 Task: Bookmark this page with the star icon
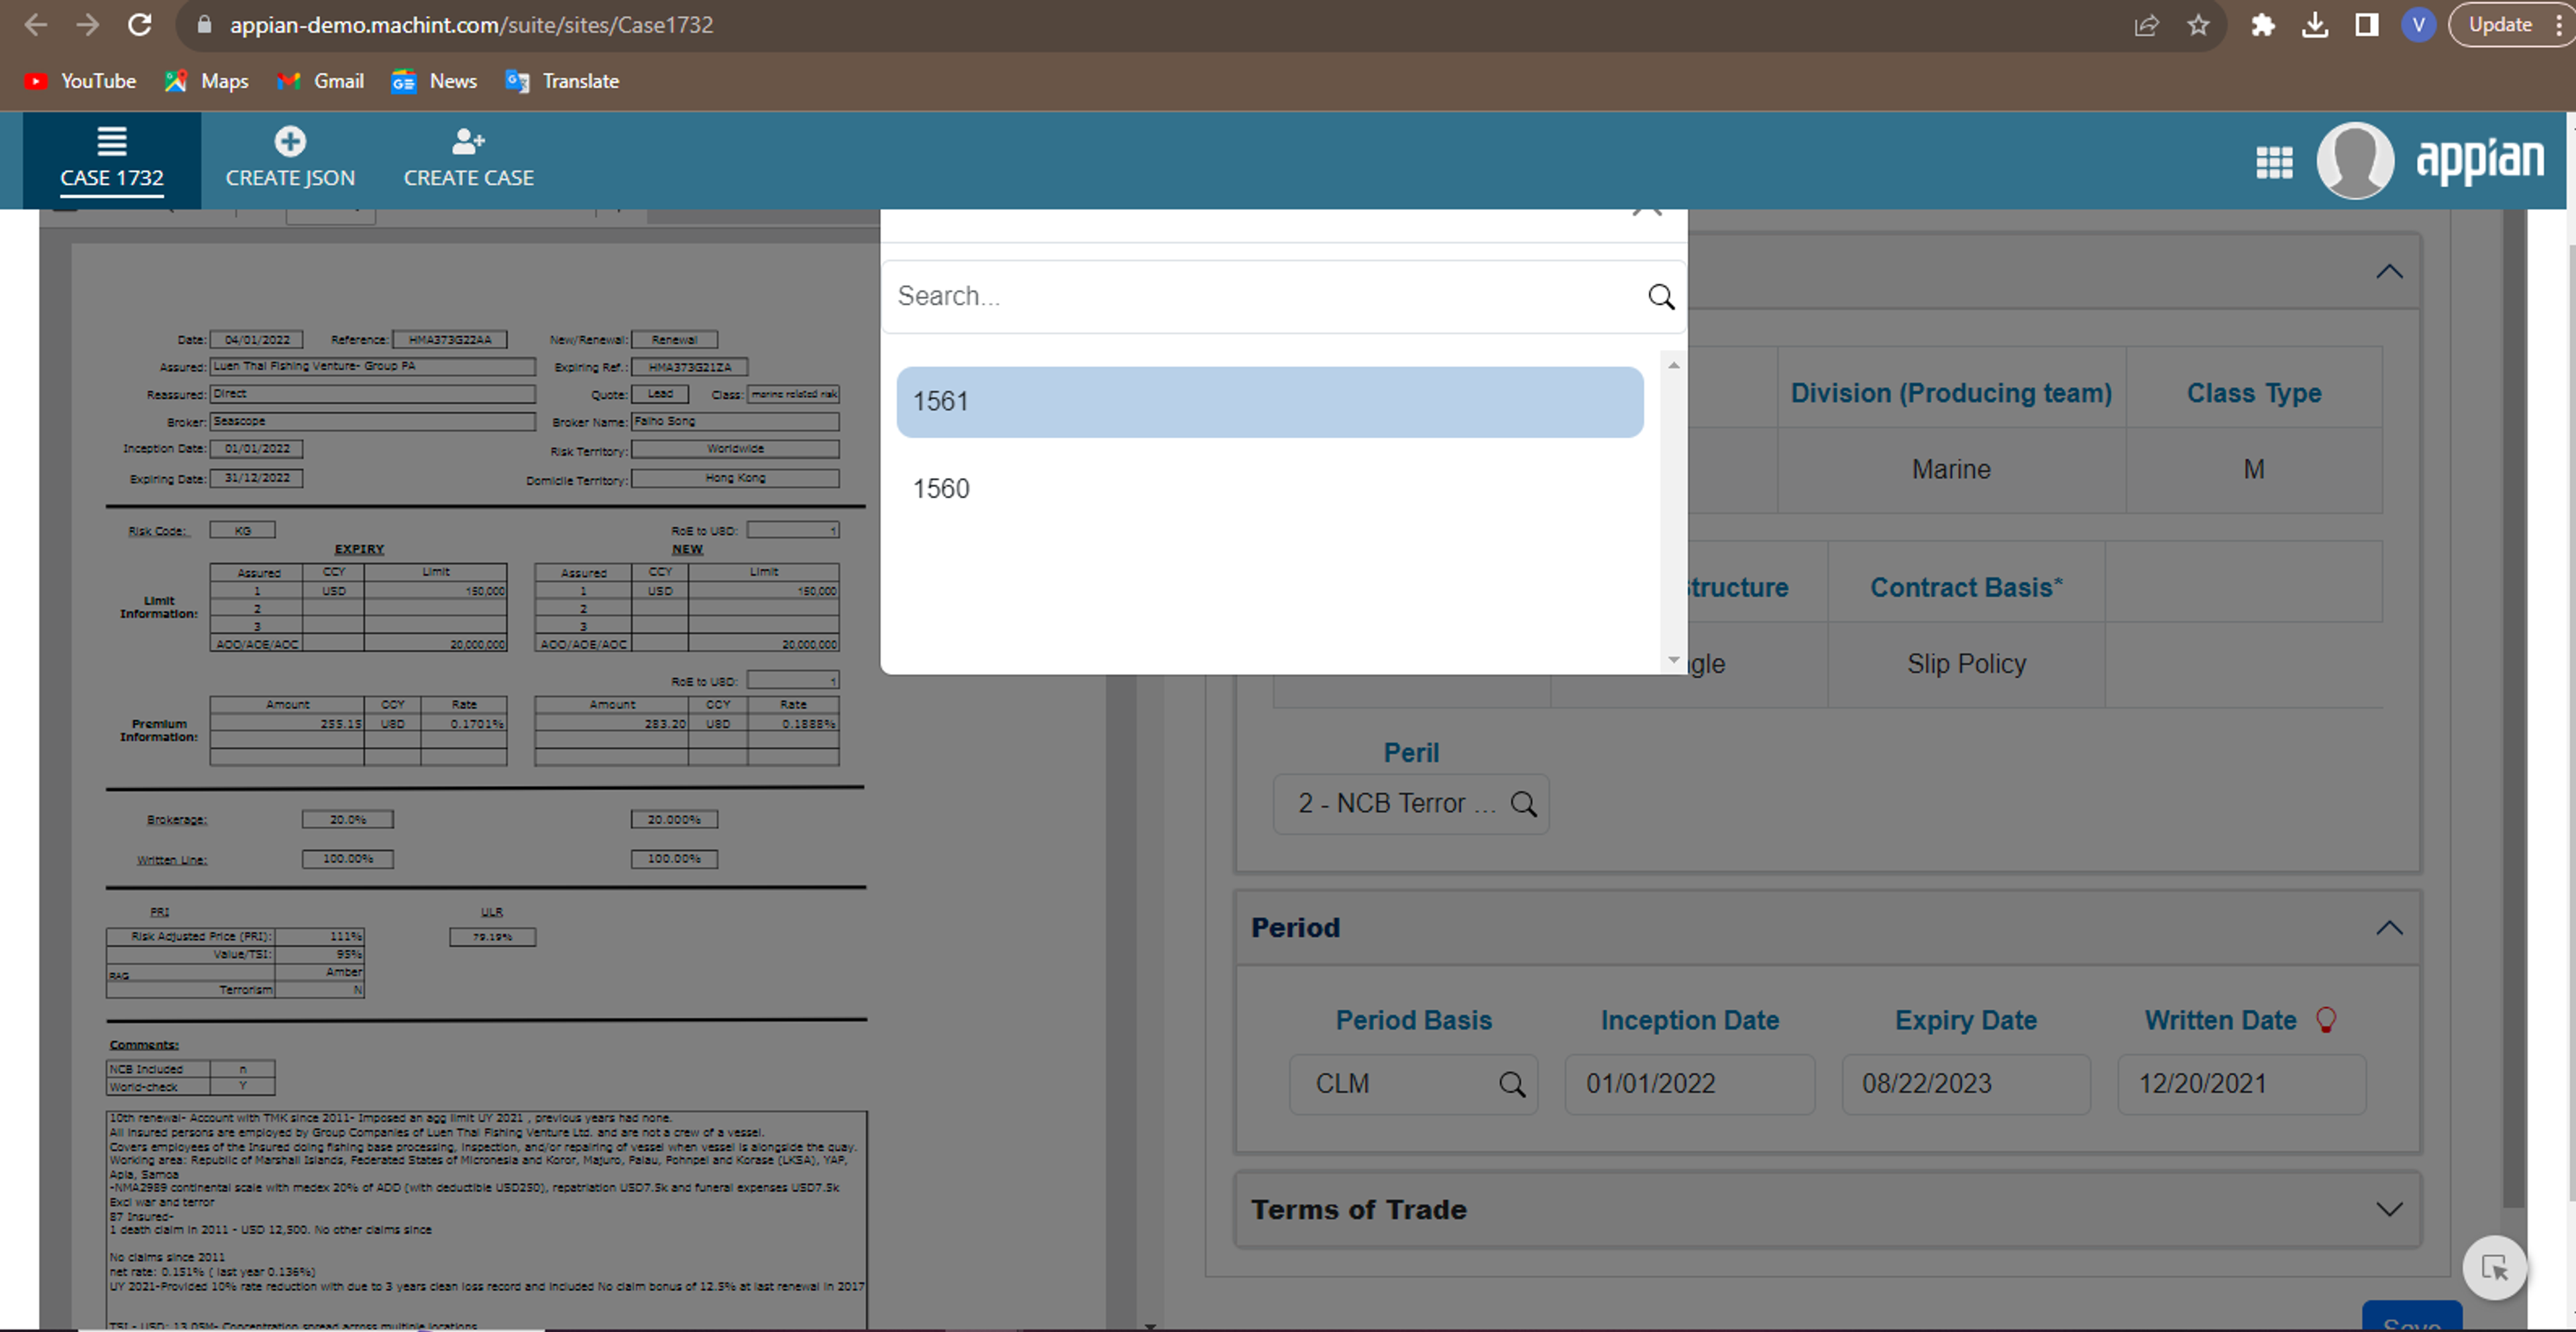pos(2197,25)
